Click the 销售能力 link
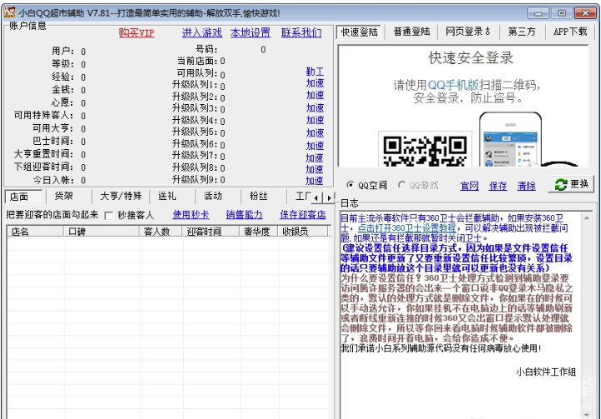The width and height of the screenshot is (601, 419). coord(244,215)
